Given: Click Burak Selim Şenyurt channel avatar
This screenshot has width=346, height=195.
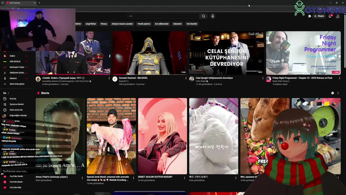Looking at the screenshot, I should [268, 79].
